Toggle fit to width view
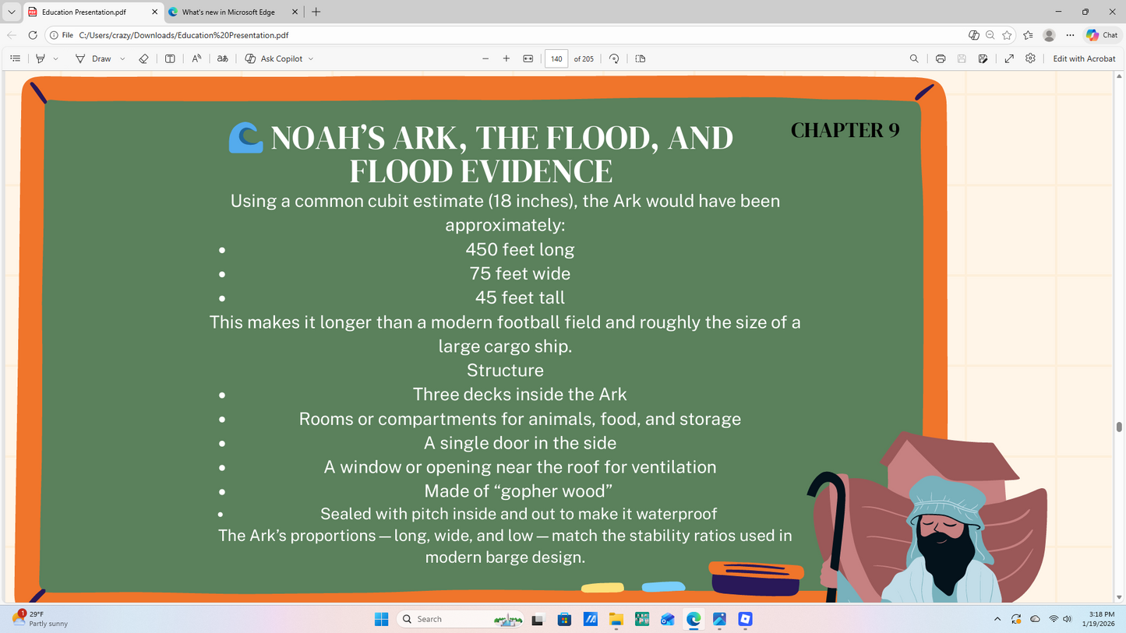This screenshot has height=633, width=1126. click(x=528, y=58)
